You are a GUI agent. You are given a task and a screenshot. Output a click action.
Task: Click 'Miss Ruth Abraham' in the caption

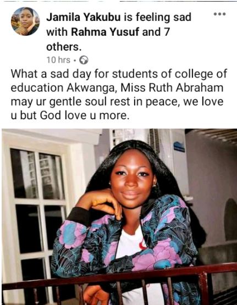[172, 88]
